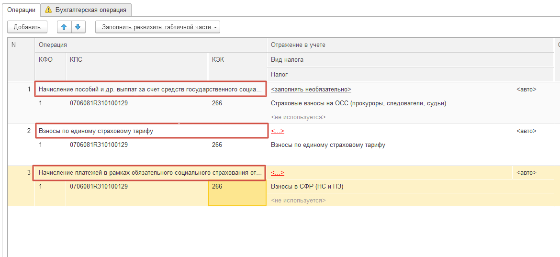Select highlighted КЭК cell 266 in row 3

tap(237, 193)
